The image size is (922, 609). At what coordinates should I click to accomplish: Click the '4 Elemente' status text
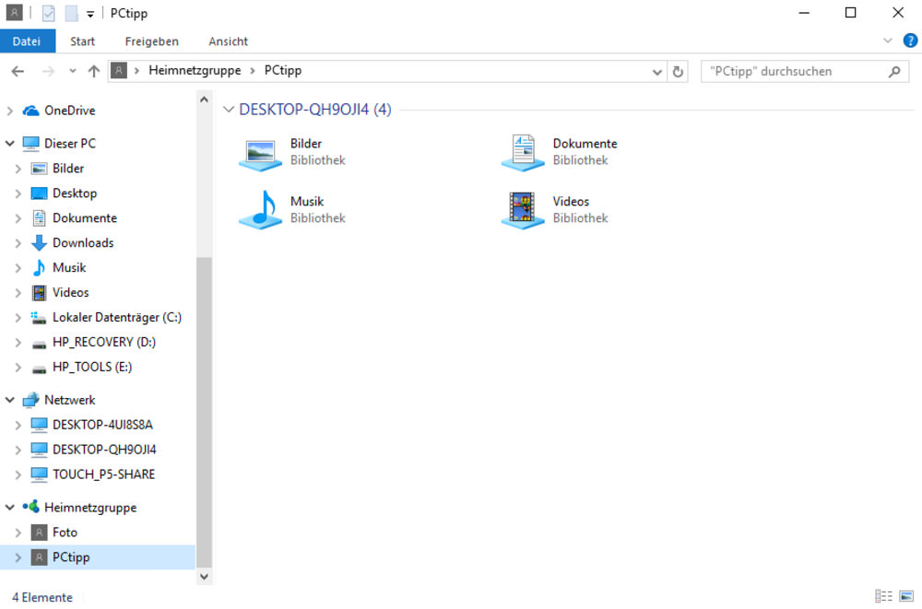point(42,597)
